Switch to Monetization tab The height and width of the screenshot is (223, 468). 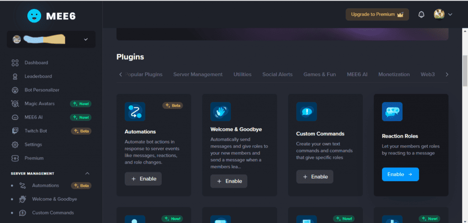click(x=394, y=74)
